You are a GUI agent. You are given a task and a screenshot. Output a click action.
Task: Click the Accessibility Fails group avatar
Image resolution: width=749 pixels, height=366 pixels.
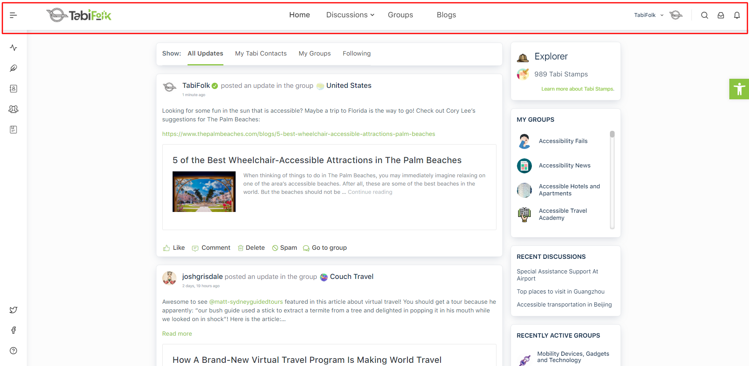pos(524,141)
